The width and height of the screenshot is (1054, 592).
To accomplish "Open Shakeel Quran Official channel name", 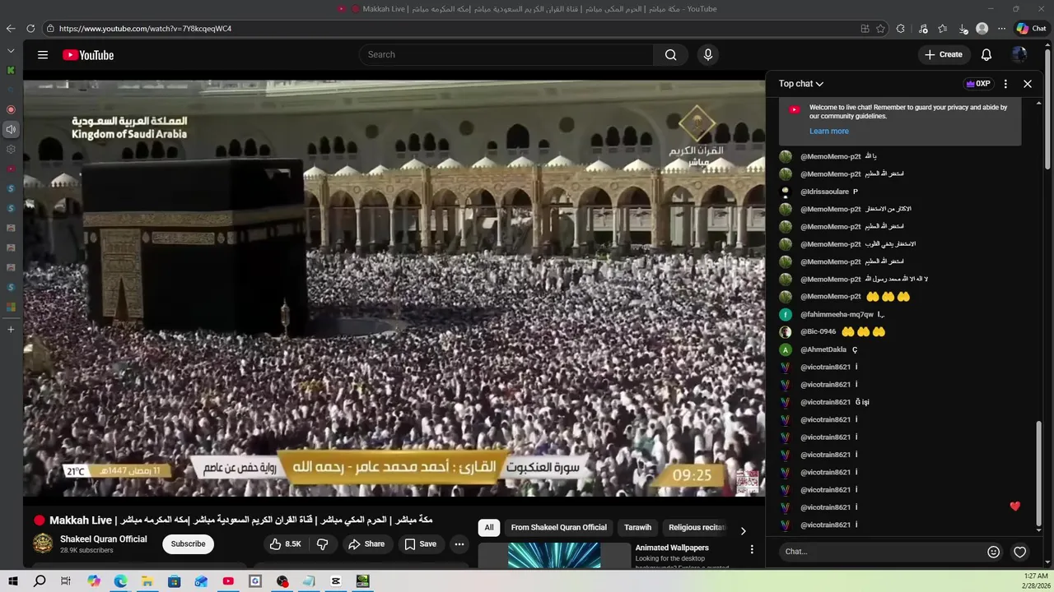I will click(x=104, y=539).
